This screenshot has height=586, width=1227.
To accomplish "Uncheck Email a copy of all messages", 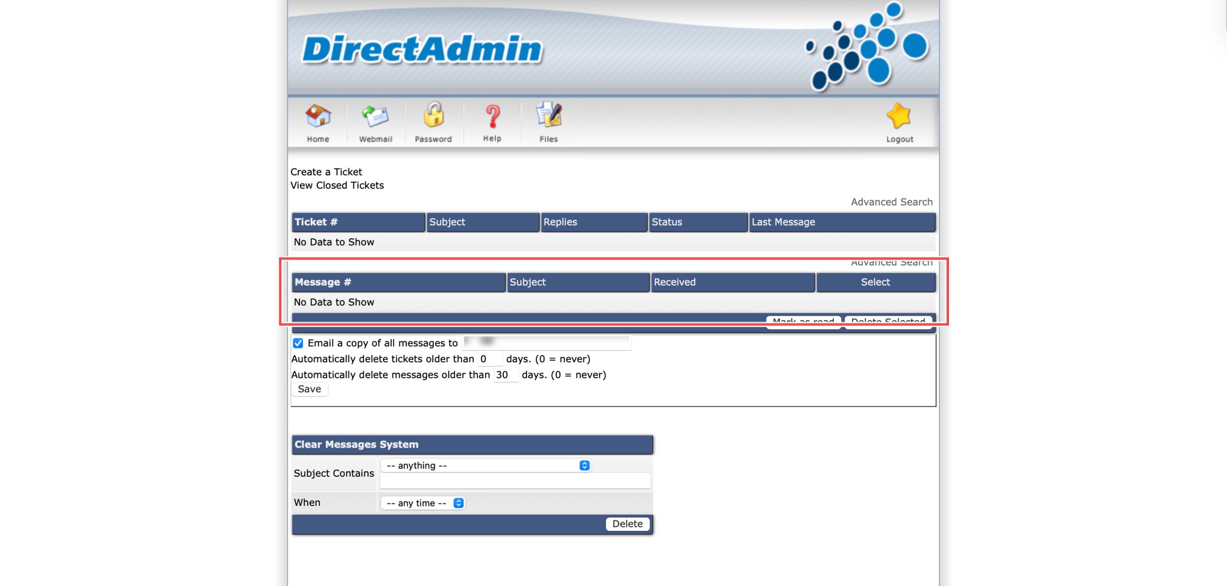I will [x=298, y=343].
